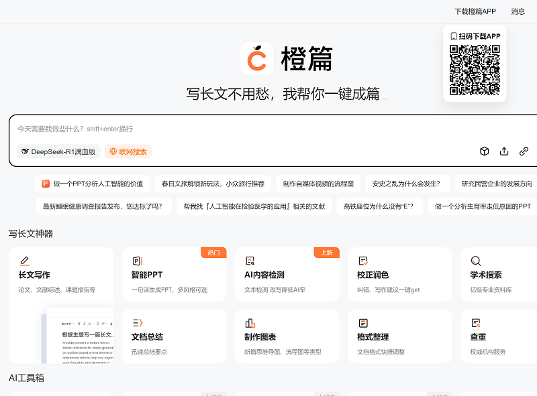
Task: Click the proofreading icon on 校正润色 card
Action: [363, 261]
